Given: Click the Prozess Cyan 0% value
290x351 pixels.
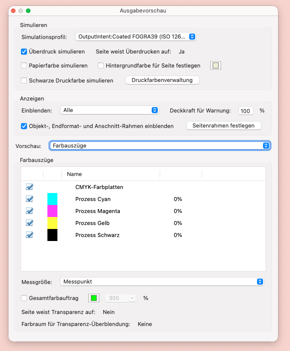Looking at the screenshot, I should (x=178, y=199).
